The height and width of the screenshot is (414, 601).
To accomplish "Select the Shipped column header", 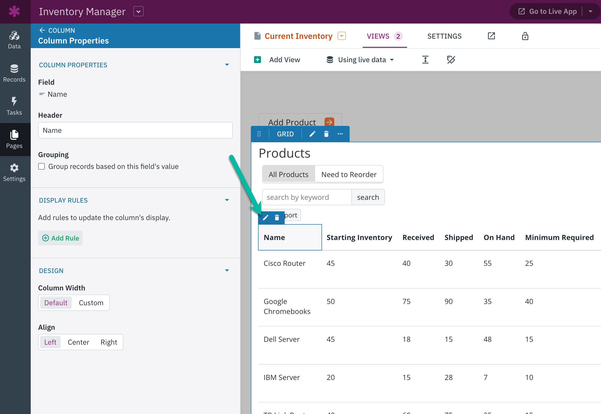I will click(458, 237).
